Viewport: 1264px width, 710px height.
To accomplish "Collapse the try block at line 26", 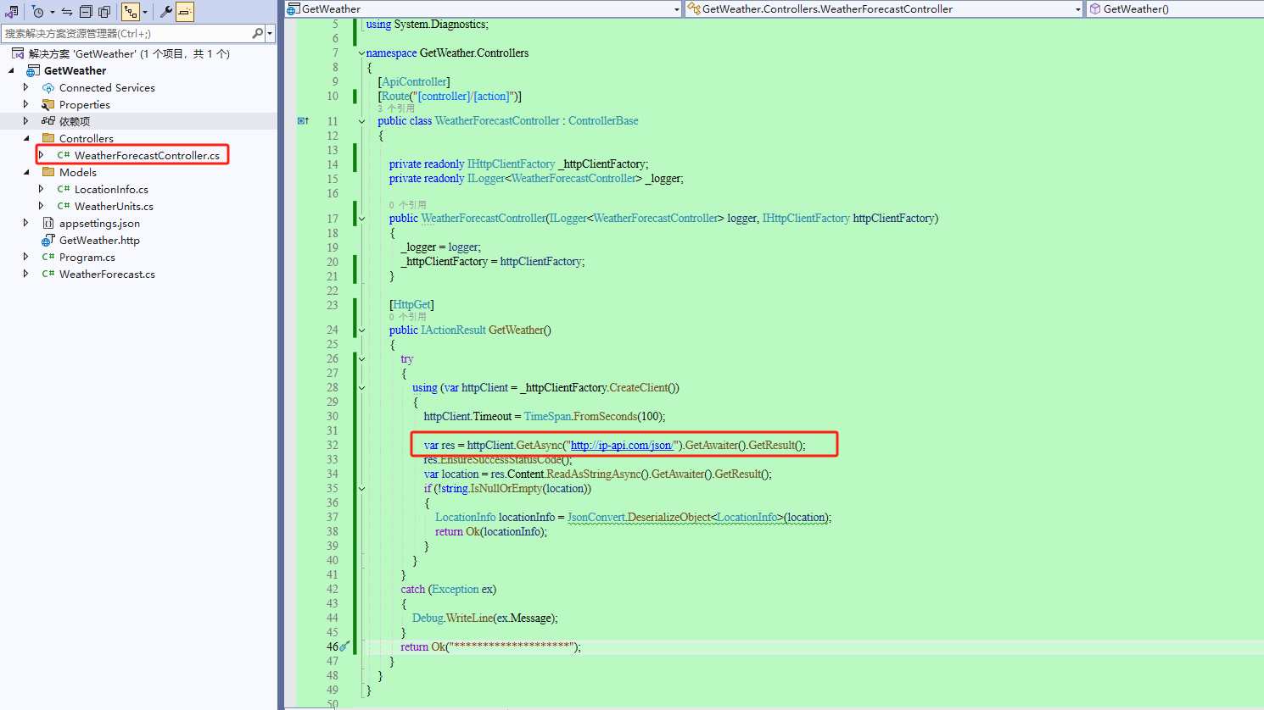I will point(361,359).
